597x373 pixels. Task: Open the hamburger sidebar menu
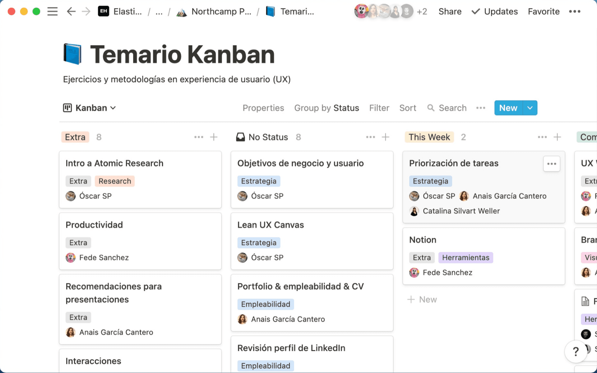(x=52, y=12)
